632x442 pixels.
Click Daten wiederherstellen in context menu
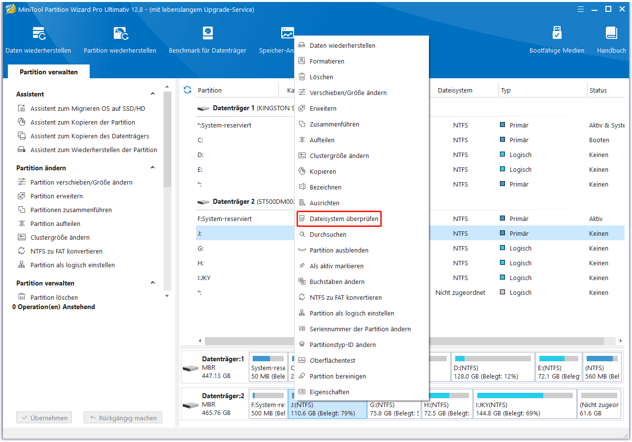coord(362,45)
